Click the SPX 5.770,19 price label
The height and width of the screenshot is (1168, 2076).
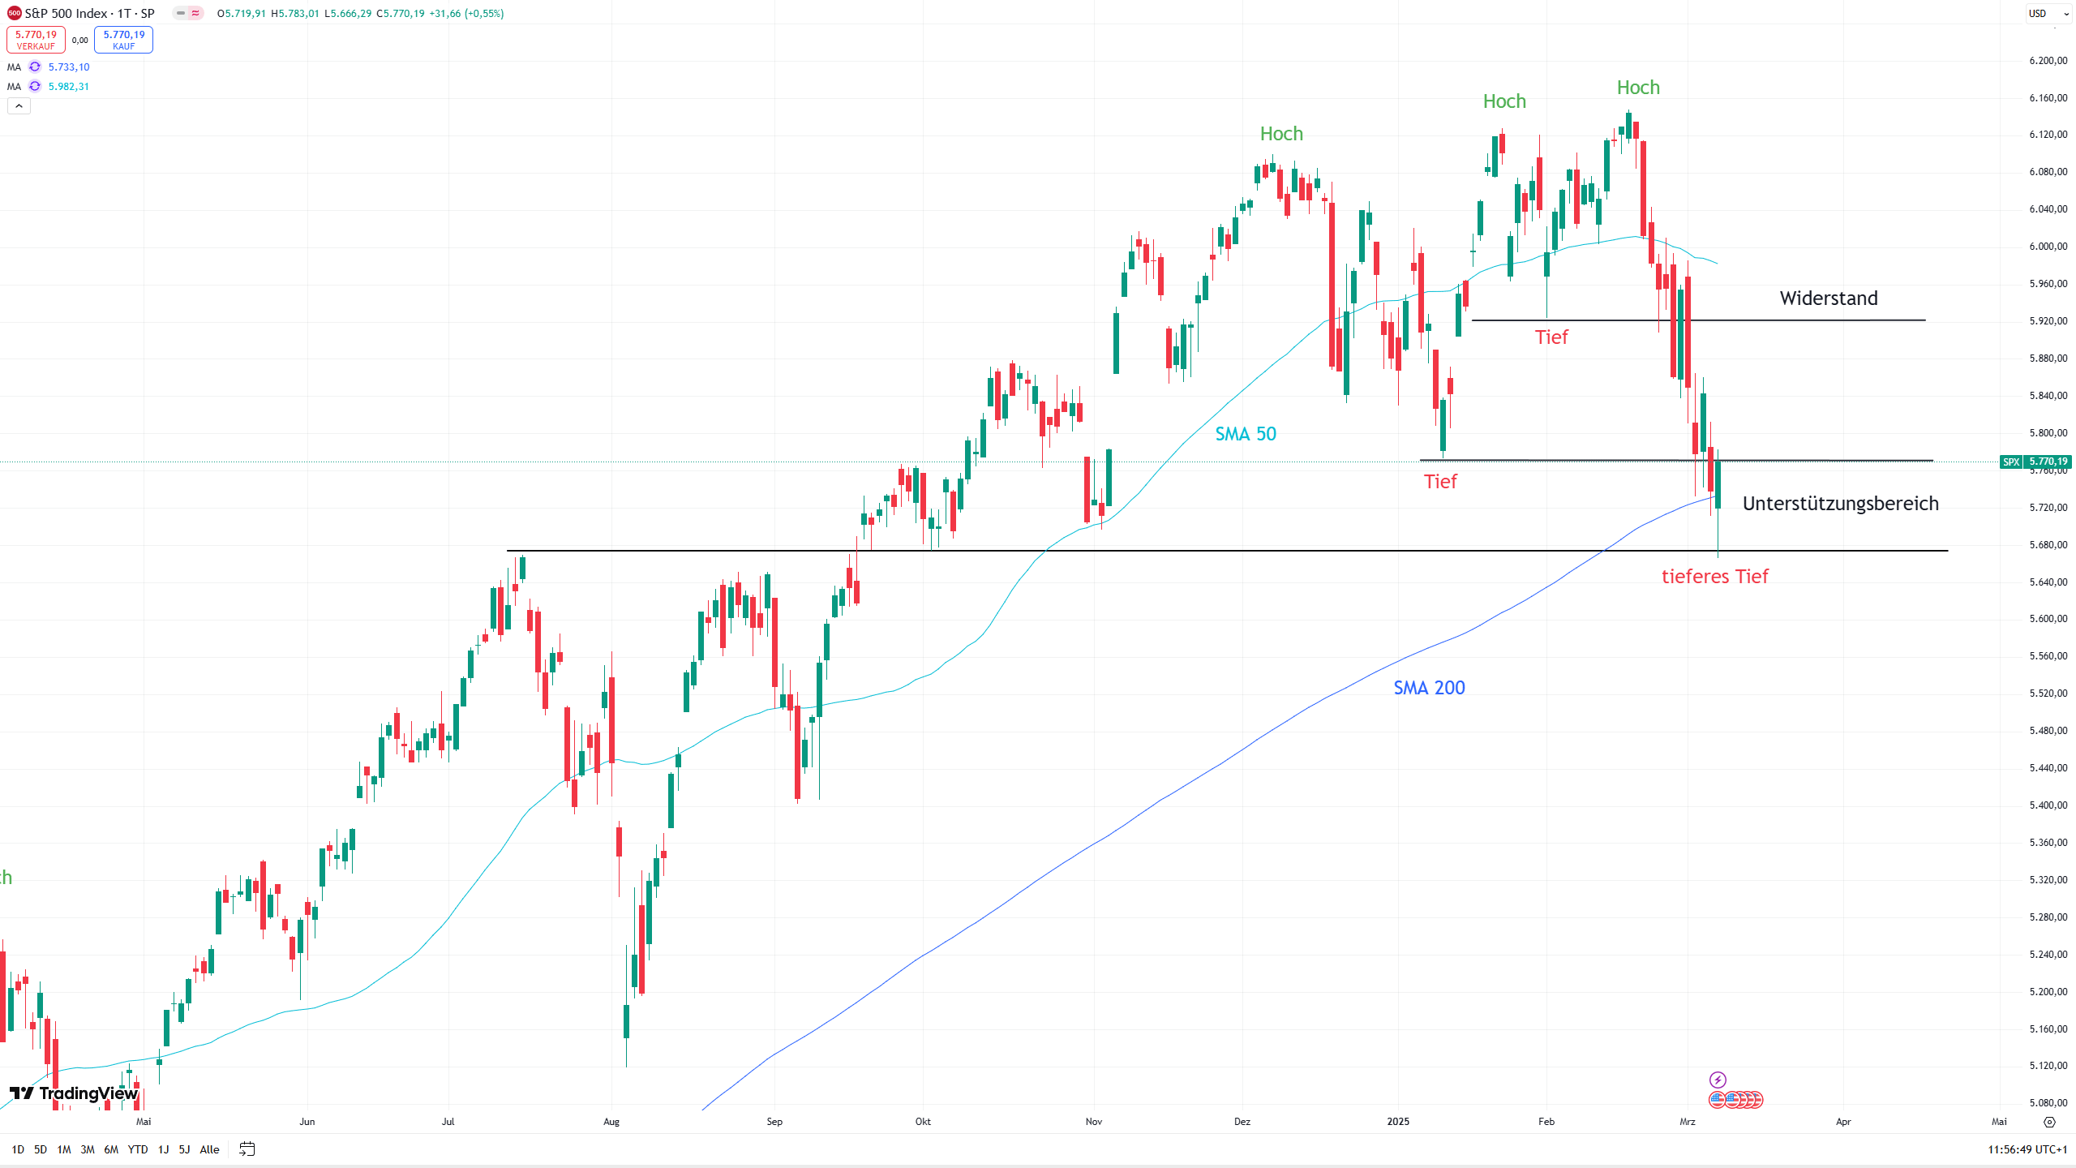(x=2036, y=462)
